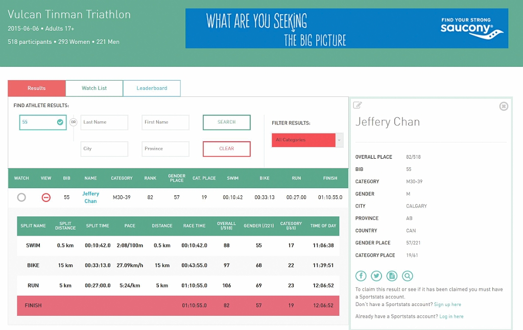Collapse splits with the red minus icon
This screenshot has height=330, width=523.
(x=46, y=197)
